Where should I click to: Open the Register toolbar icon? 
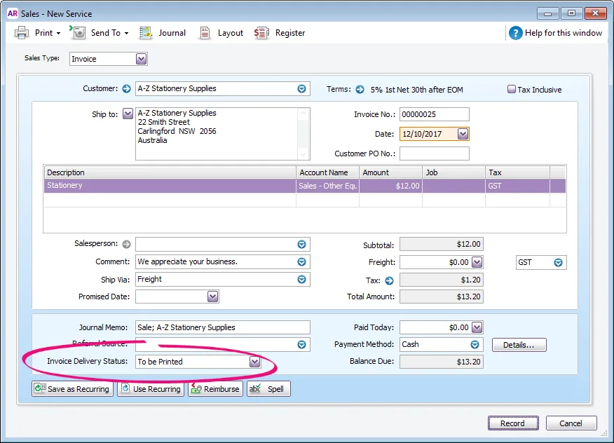pos(261,33)
